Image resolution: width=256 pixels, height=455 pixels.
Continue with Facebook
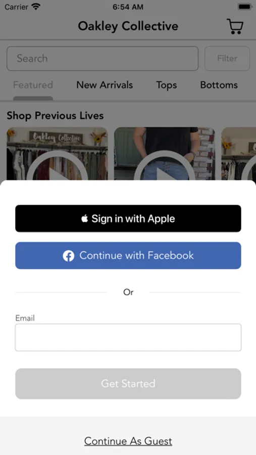(x=128, y=256)
